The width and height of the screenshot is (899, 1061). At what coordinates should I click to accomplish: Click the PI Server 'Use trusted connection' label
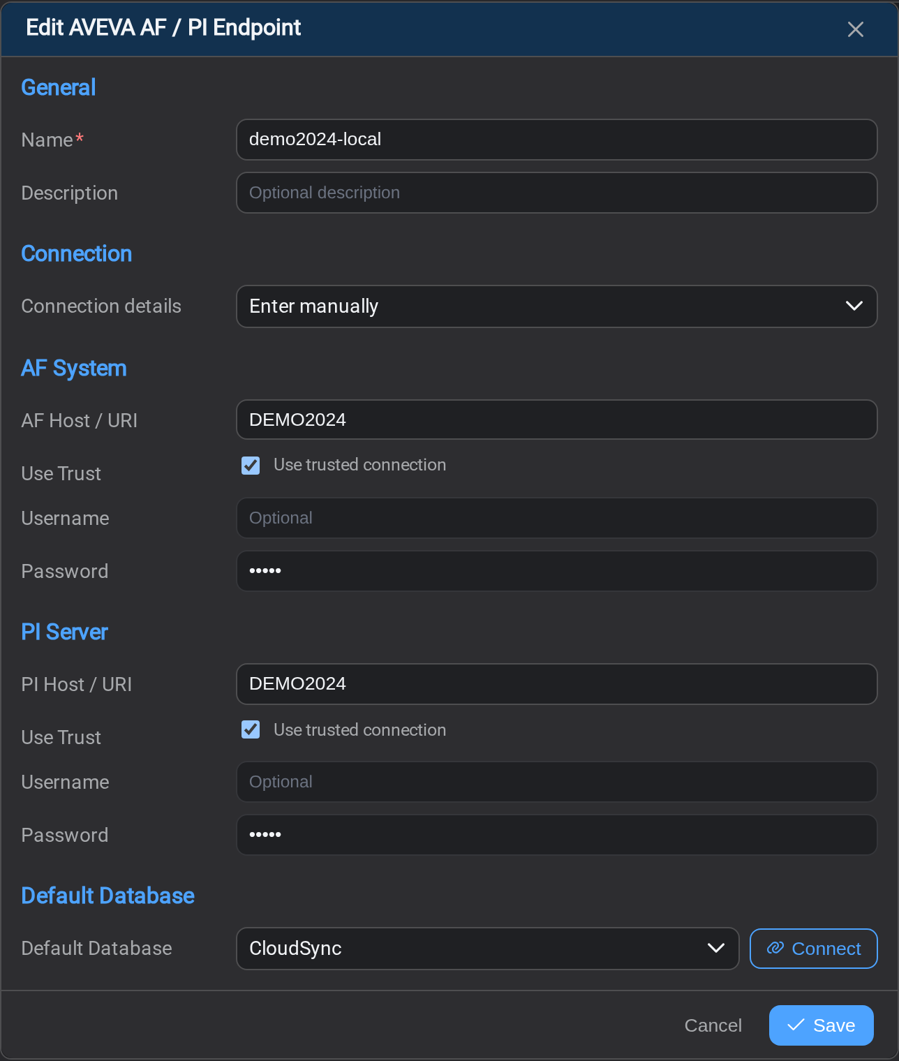click(359, 730)
